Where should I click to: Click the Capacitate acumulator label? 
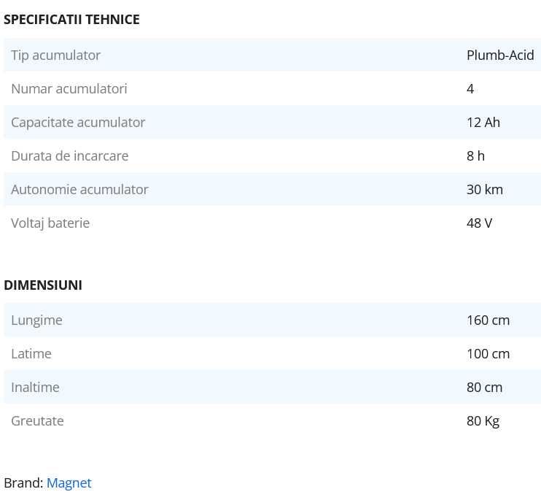pyautogui.click(x=78, y=123)
